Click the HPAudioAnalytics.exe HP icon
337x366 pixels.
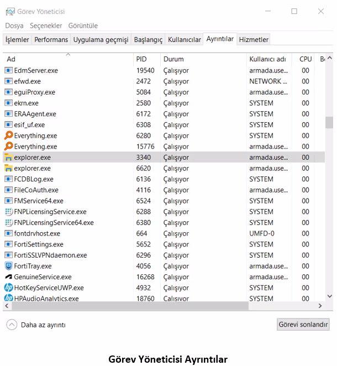coord(8,298)
